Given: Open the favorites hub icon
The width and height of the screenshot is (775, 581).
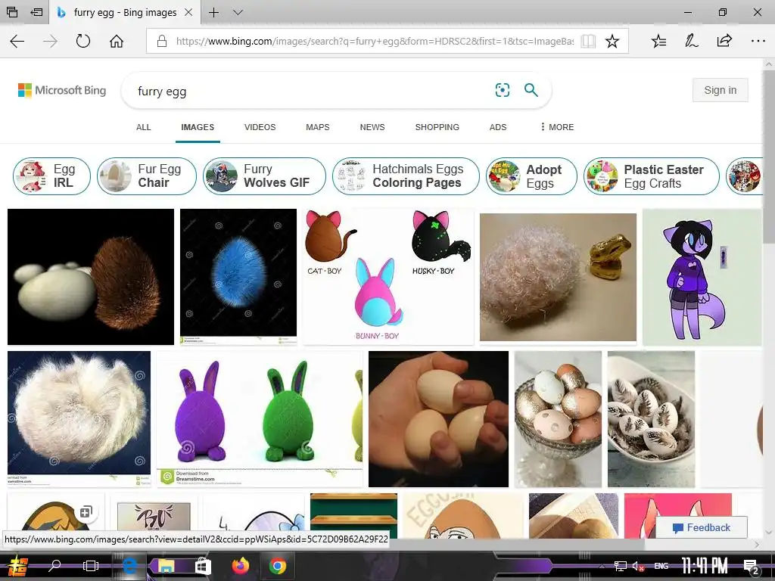Looking at the screenshot, I should (659, 41).
